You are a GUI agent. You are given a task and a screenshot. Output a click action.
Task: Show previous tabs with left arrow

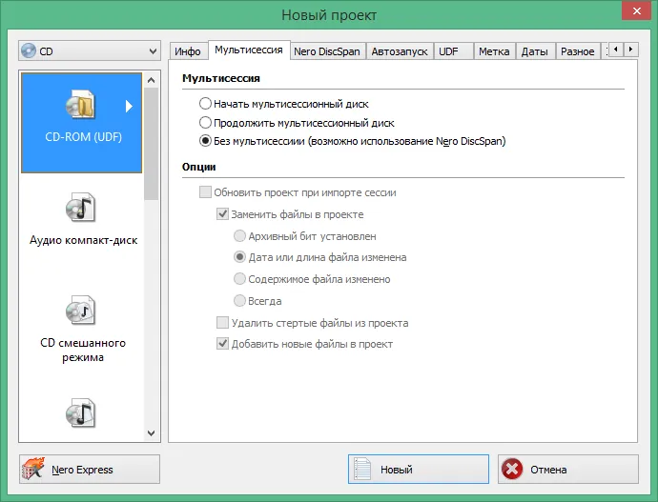coord(616,50)
